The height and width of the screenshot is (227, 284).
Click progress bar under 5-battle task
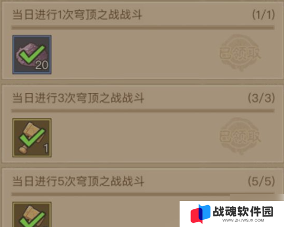pos(143,194)
